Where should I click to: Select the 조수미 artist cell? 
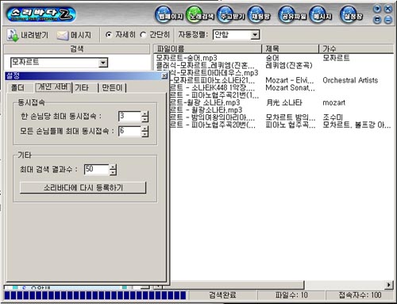(x=333, y=117)
